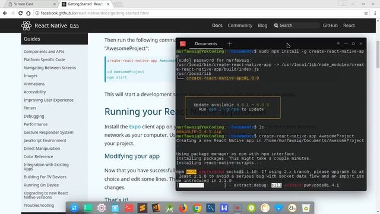Open the launcher icon in the dock
Screen dimensions: 380x214
(74, 208)
